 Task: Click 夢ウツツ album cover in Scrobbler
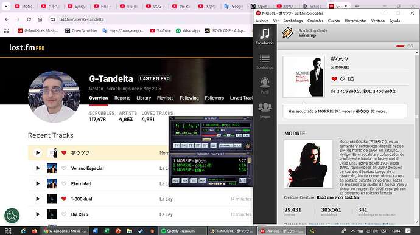click(304, 77)
